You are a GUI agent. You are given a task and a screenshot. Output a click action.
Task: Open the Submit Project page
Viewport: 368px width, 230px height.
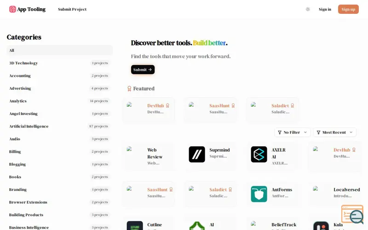(72, 9)
